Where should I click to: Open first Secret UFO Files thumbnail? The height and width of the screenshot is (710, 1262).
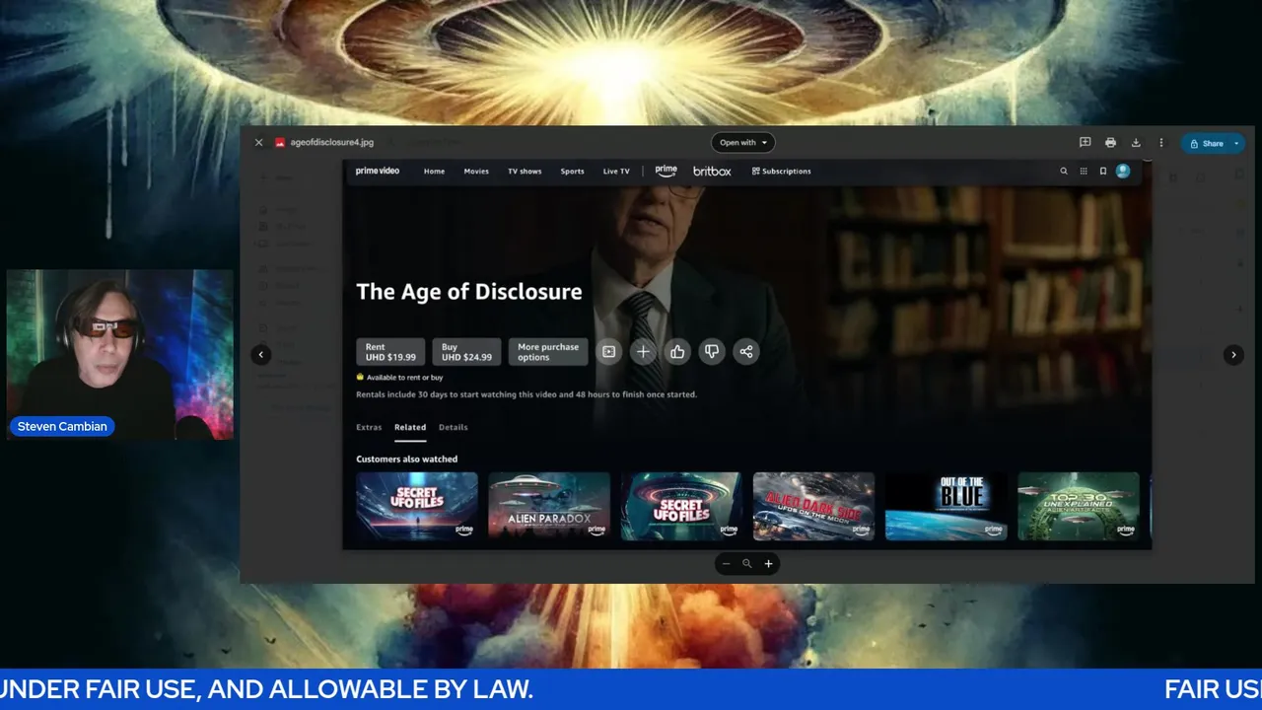[417, 506]
